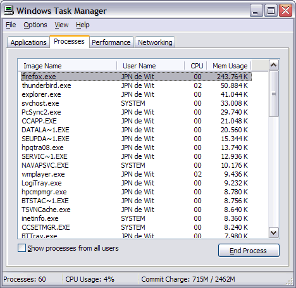Sort by Image Name column header

point(68,66)
